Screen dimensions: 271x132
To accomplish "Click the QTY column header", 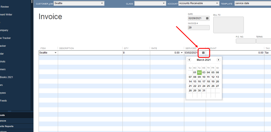I will tap(126, 48).
